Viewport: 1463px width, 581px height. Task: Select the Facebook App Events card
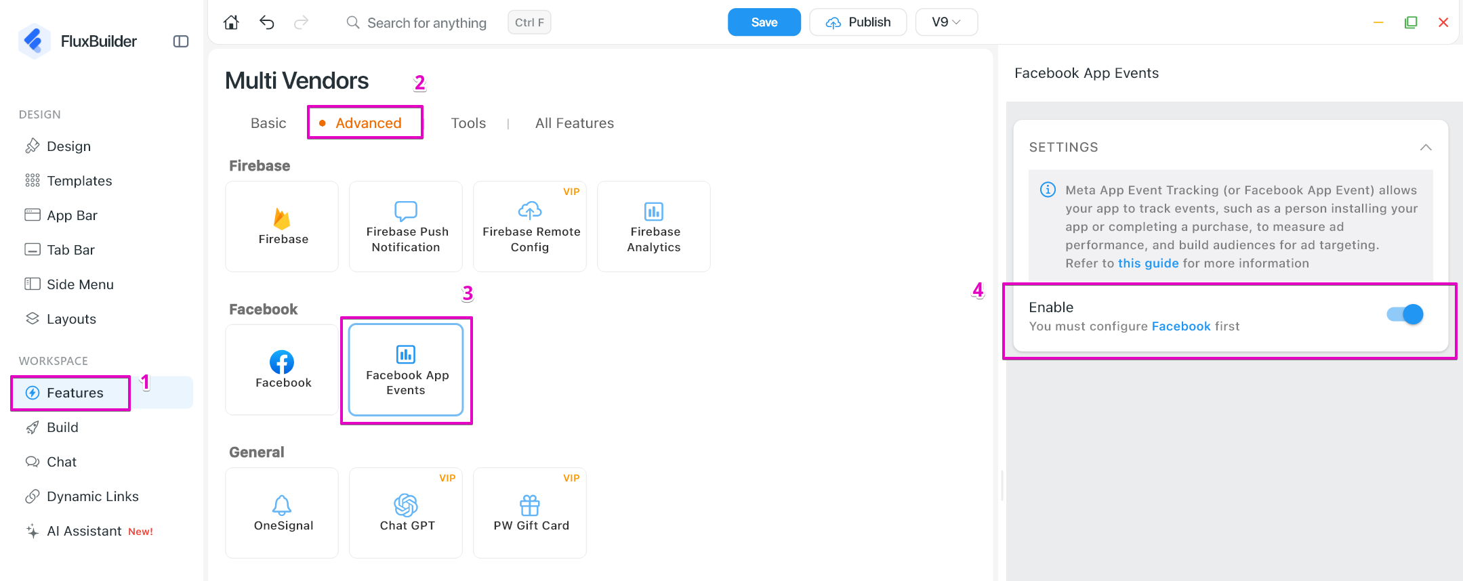[406, 370]
